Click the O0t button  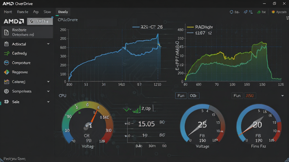coord(194,96)
